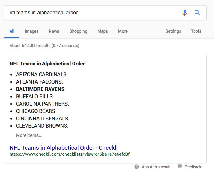
Task: Open the Images tab
Action: [32, 31]
